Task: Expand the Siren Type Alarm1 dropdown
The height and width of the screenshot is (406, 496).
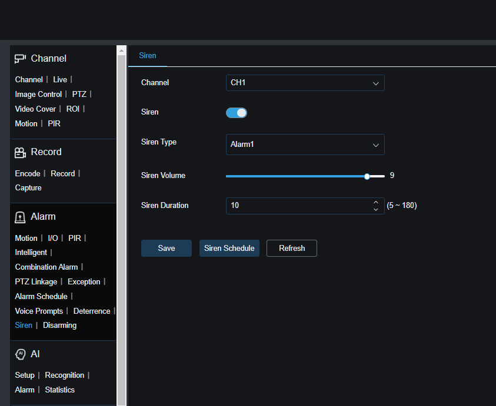Action: click(305, 145)
